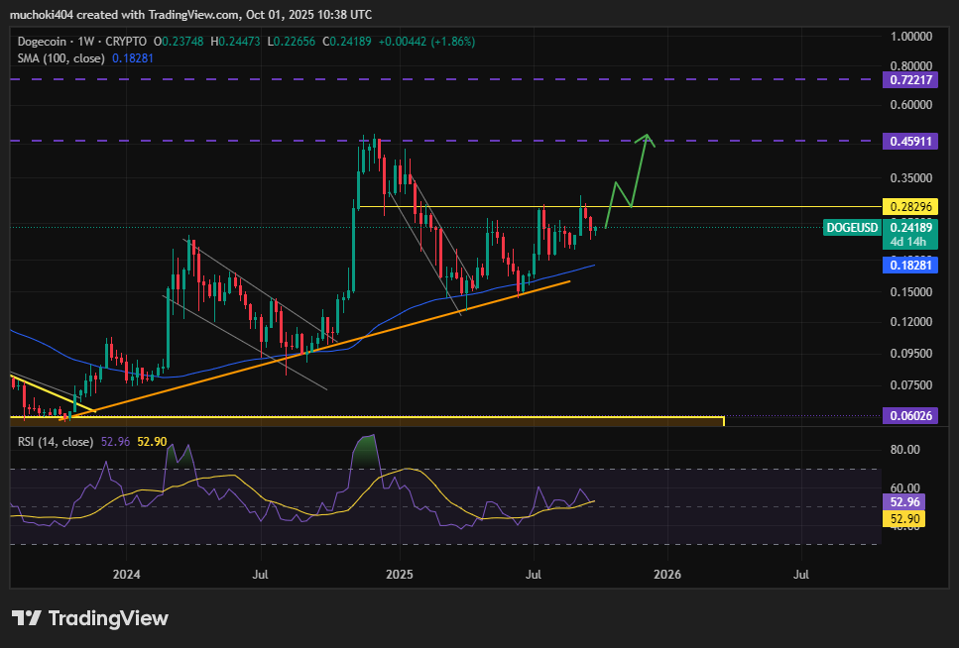This screenshot has width=959, height=648.
Task: Select the DOGEUSD symbol tag
Action: tap(852, 228)
